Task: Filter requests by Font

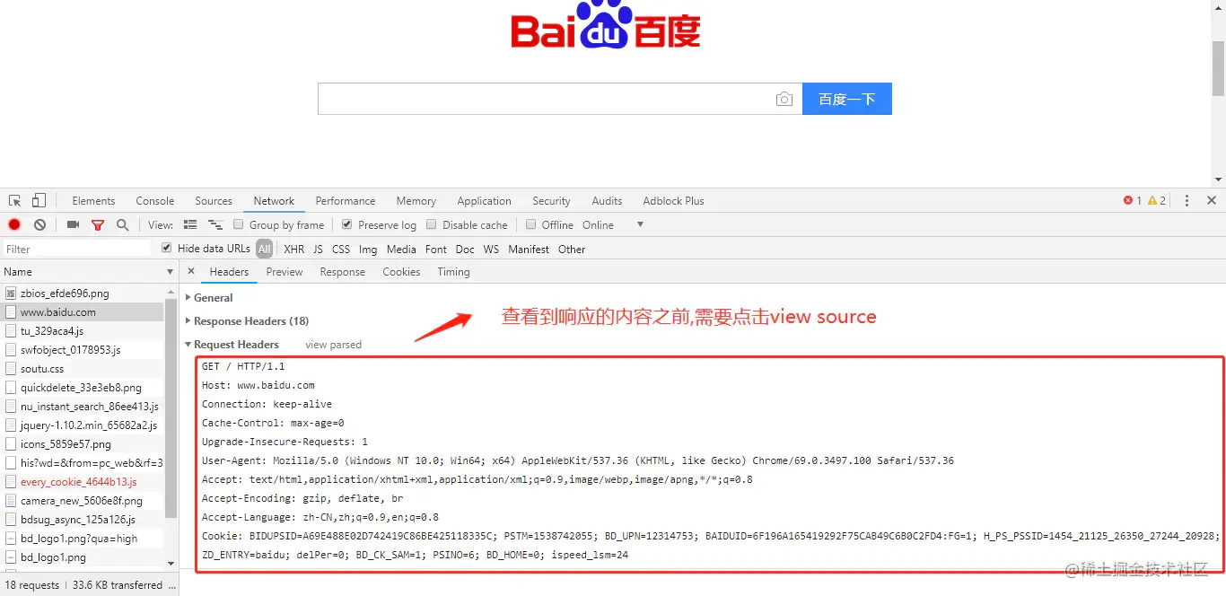Action: pos(436,249)
